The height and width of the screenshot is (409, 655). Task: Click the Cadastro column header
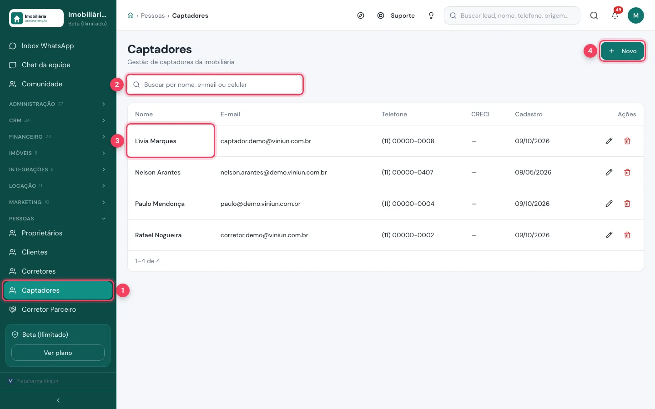pos(529,114)
